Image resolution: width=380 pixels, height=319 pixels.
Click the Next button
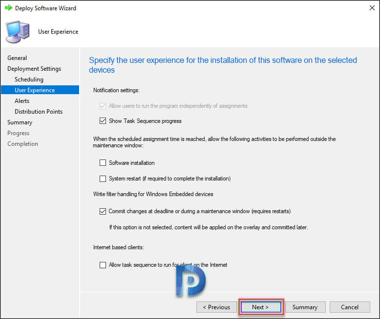[x=261, y=307]
